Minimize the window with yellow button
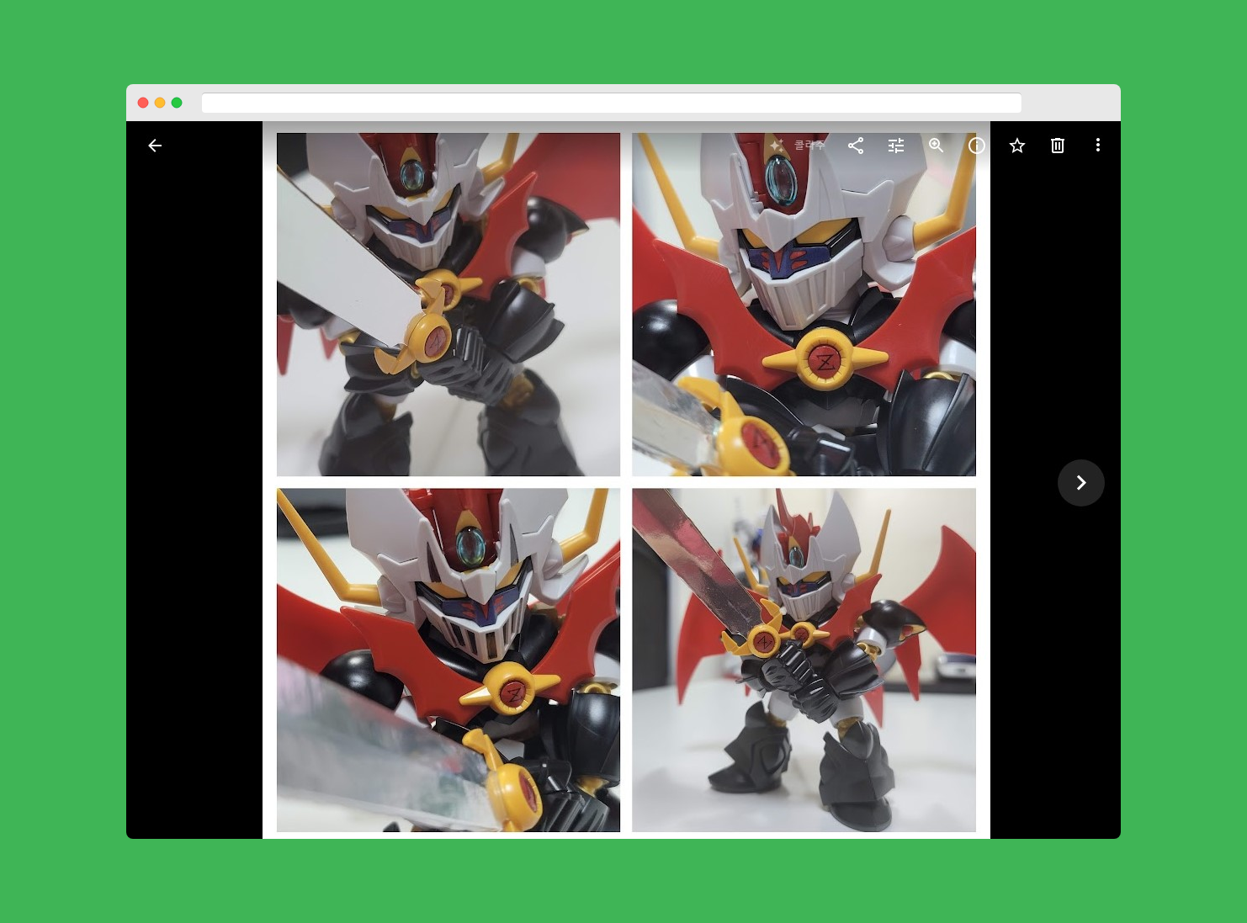1247x923 pixels. point(160,103)
